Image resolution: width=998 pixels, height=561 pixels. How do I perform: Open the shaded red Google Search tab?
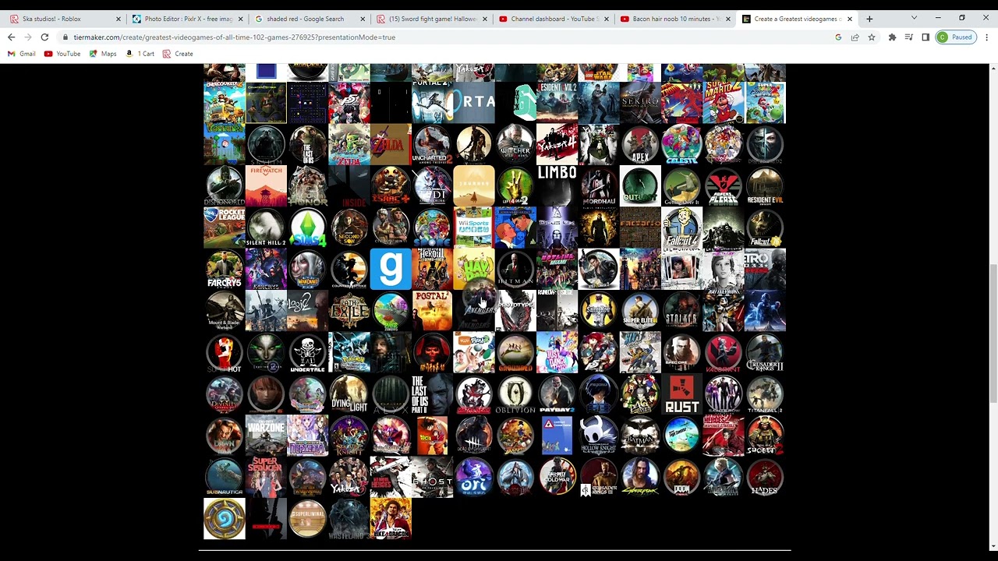(x=310, y=19)
